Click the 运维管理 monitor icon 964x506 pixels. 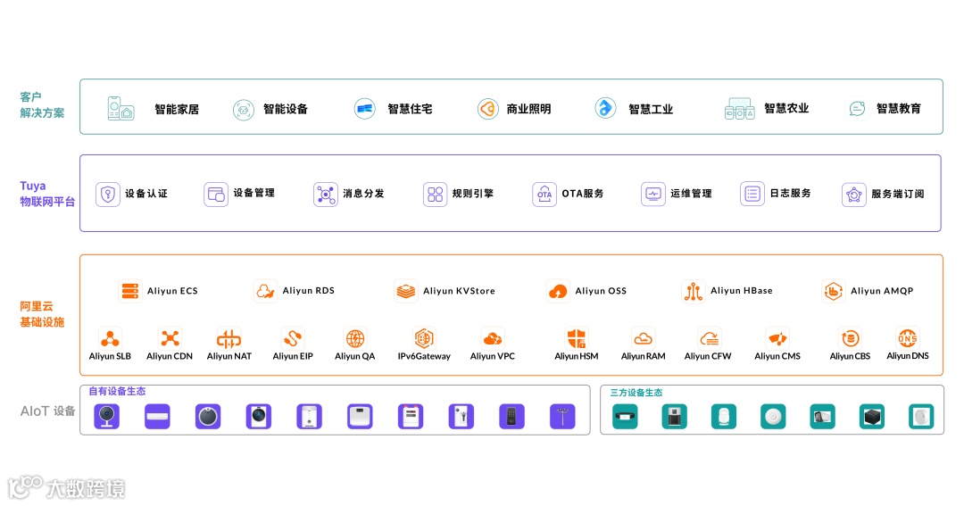652,195
